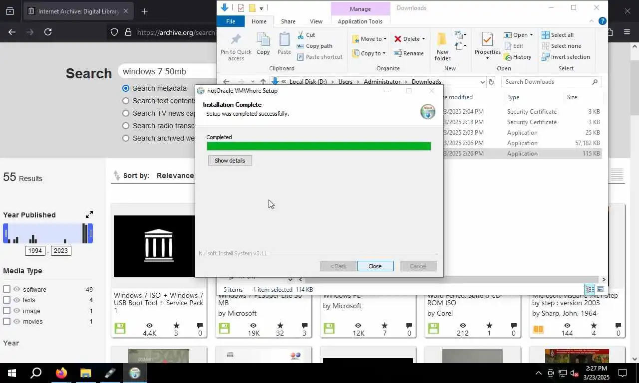Switch to large icons view in Explorer

tap(601, 289)
